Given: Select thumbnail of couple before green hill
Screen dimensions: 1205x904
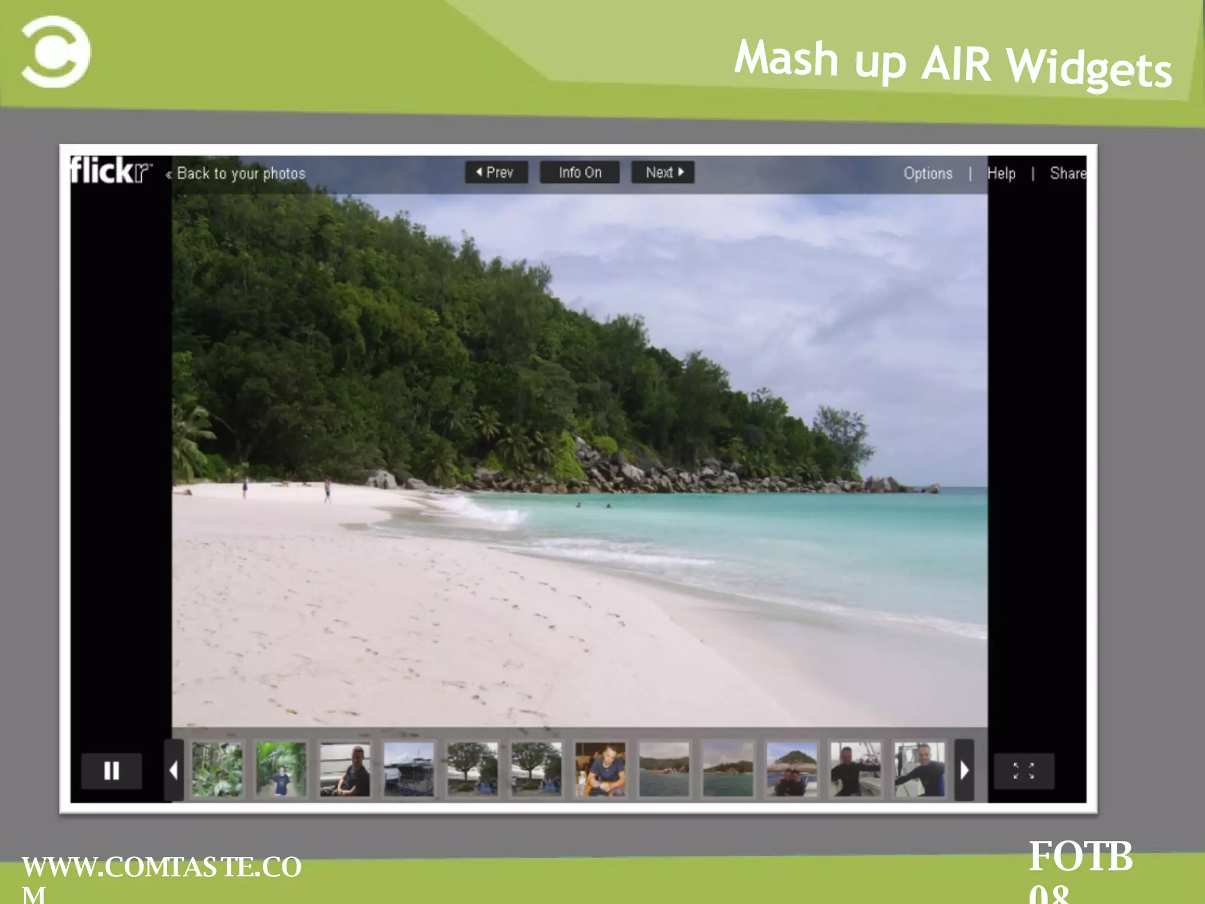Looking at the screenshot, I should pyautogui.click(x=792, y=769).
